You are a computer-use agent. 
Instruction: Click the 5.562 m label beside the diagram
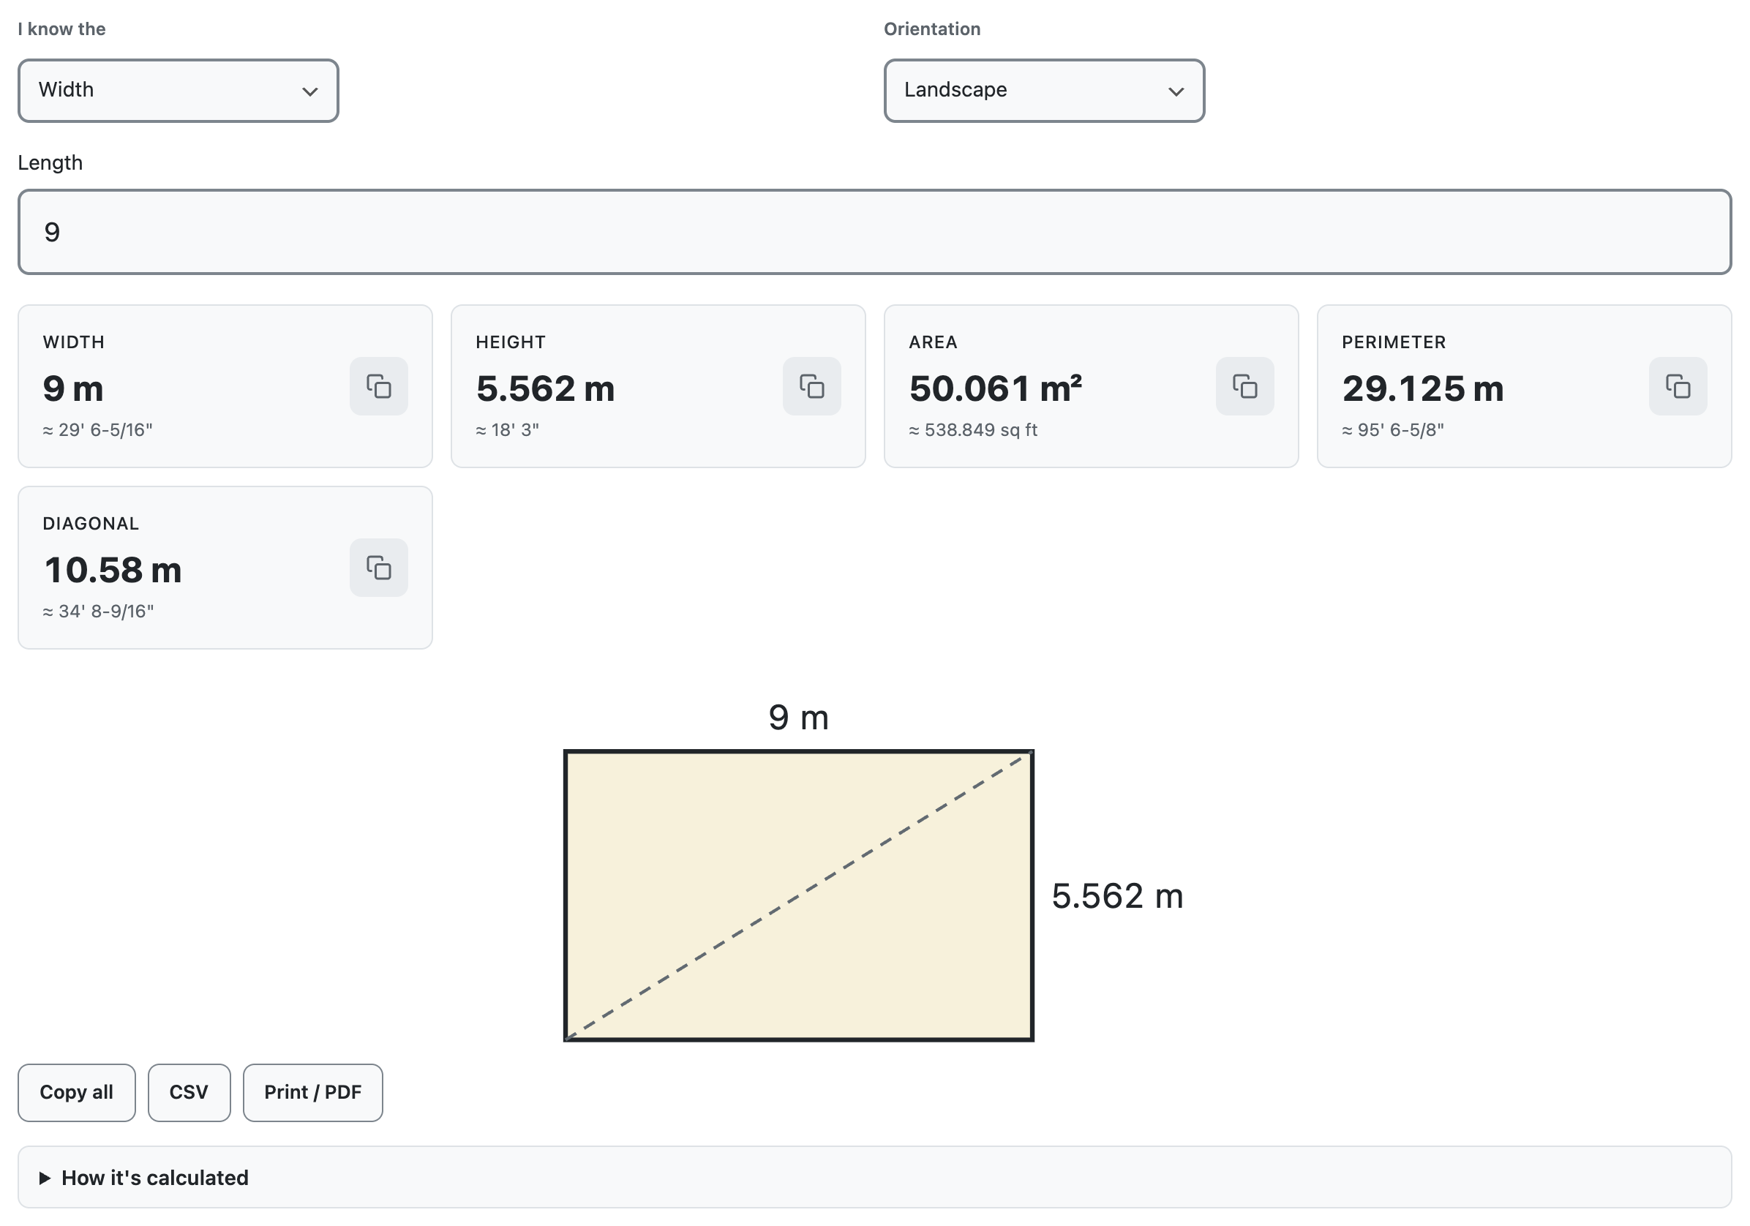pyautogui.click(x=1117, y=896)
